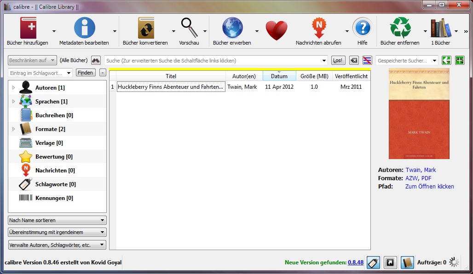This screenshot has height=274, width=473.
Task: Expand the Formate tree node
Action: click(x=13, y=129)
